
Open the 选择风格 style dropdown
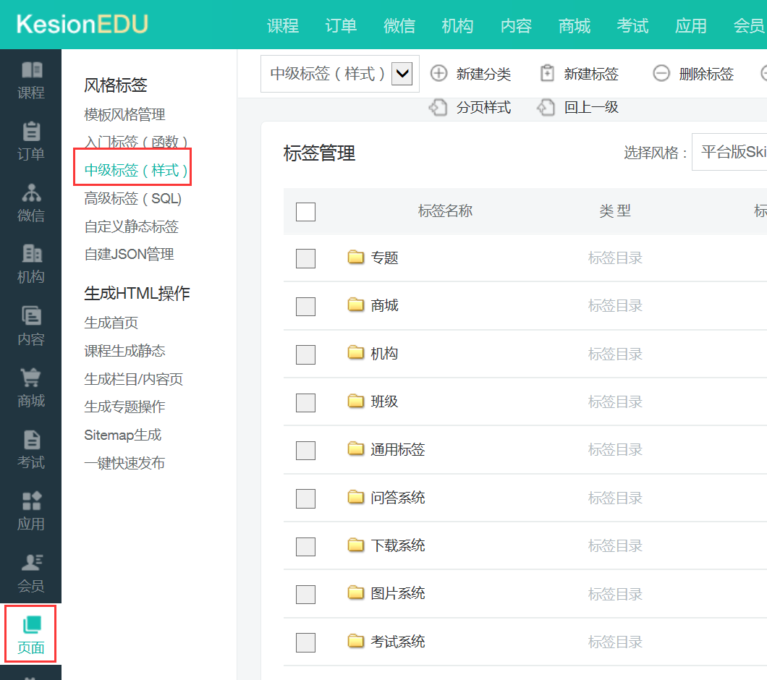click(x=729, y=152)
